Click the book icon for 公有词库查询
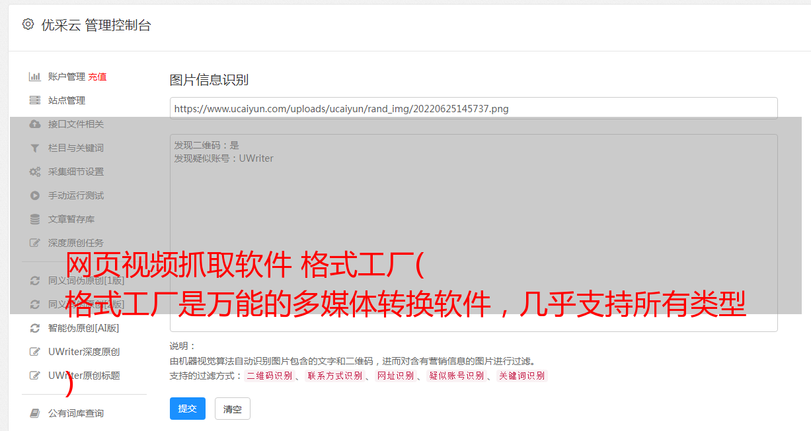Image resolution: width=811 pixels, height=431 pixels. point(35,413)
